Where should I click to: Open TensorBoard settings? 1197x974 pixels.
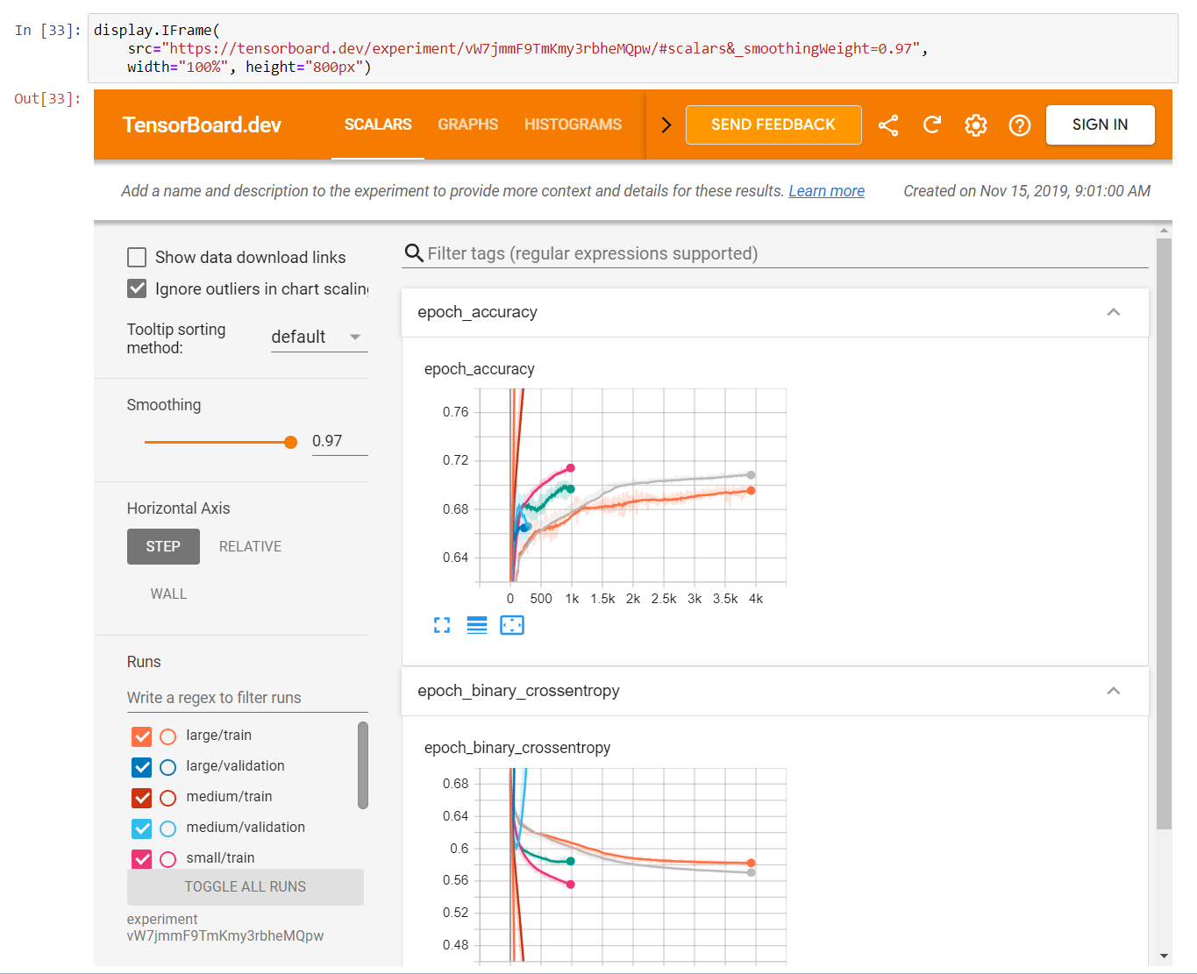tap(976, 124)
